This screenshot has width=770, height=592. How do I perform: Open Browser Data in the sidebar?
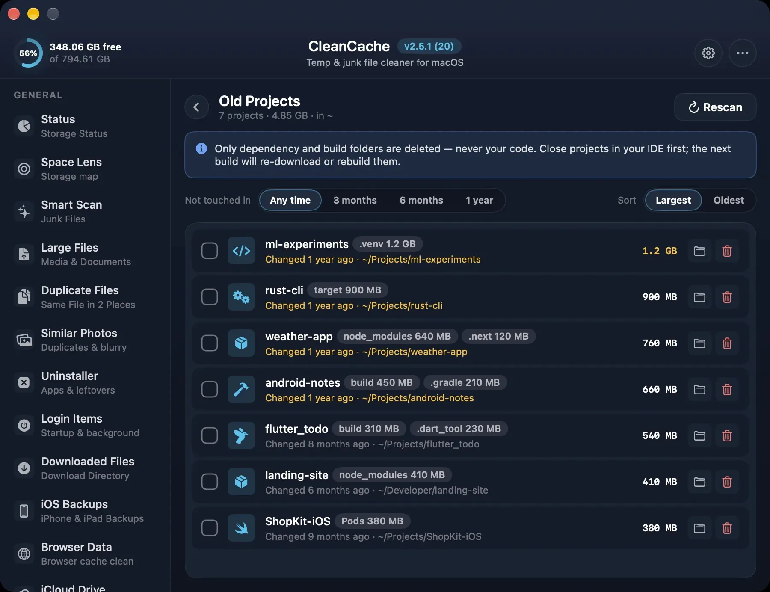86,554
